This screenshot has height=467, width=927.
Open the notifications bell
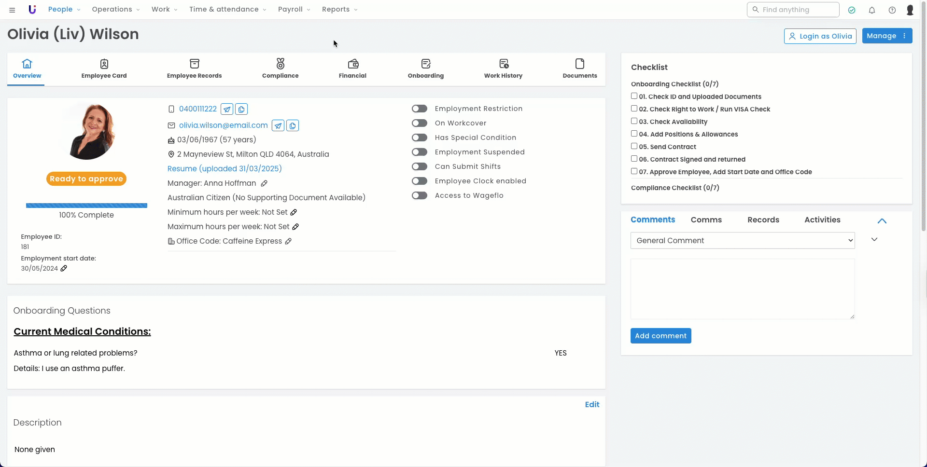(x=872, y=10)
